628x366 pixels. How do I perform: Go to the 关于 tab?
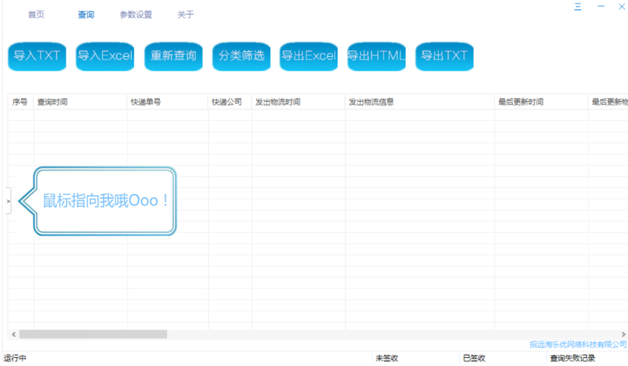tap(185, 15)
